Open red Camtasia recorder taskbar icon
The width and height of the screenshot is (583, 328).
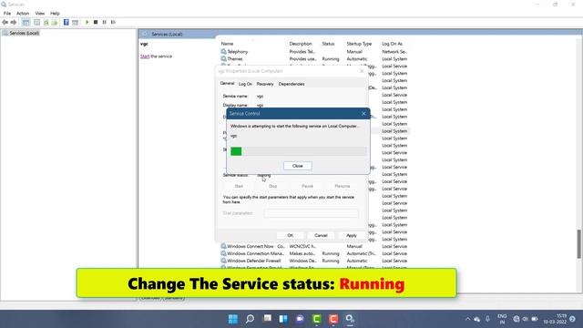333,319
